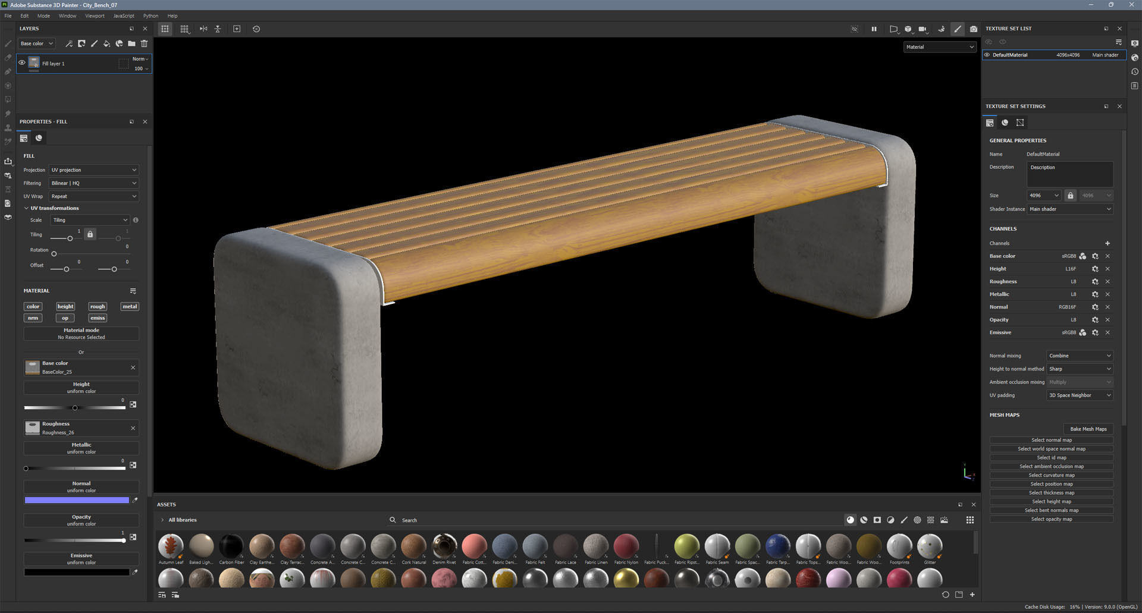Click Select id map
This screenshot has height=613, width=1142.
coord(1051,458)
